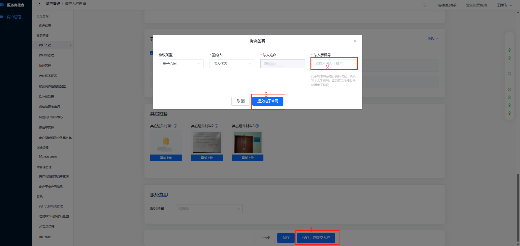Viewport: 520px width, 246px height.
Task: Click the help icon beside 其它进件材料2
Action: tap(216, 126)
